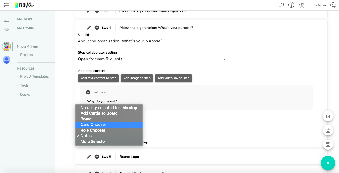Click 'Why do you exist?' text content
Viewport: 339px width, 173px height.
click(102, 101)
